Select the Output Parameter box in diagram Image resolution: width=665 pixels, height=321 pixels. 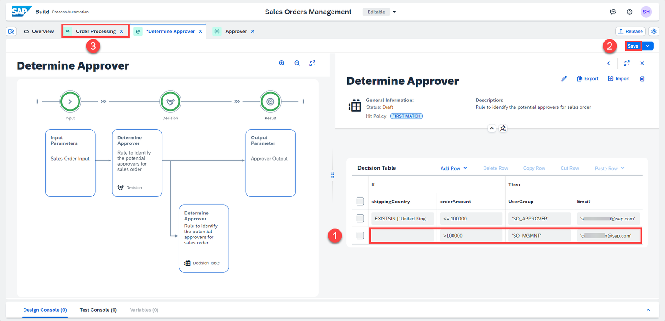(271, 163)
